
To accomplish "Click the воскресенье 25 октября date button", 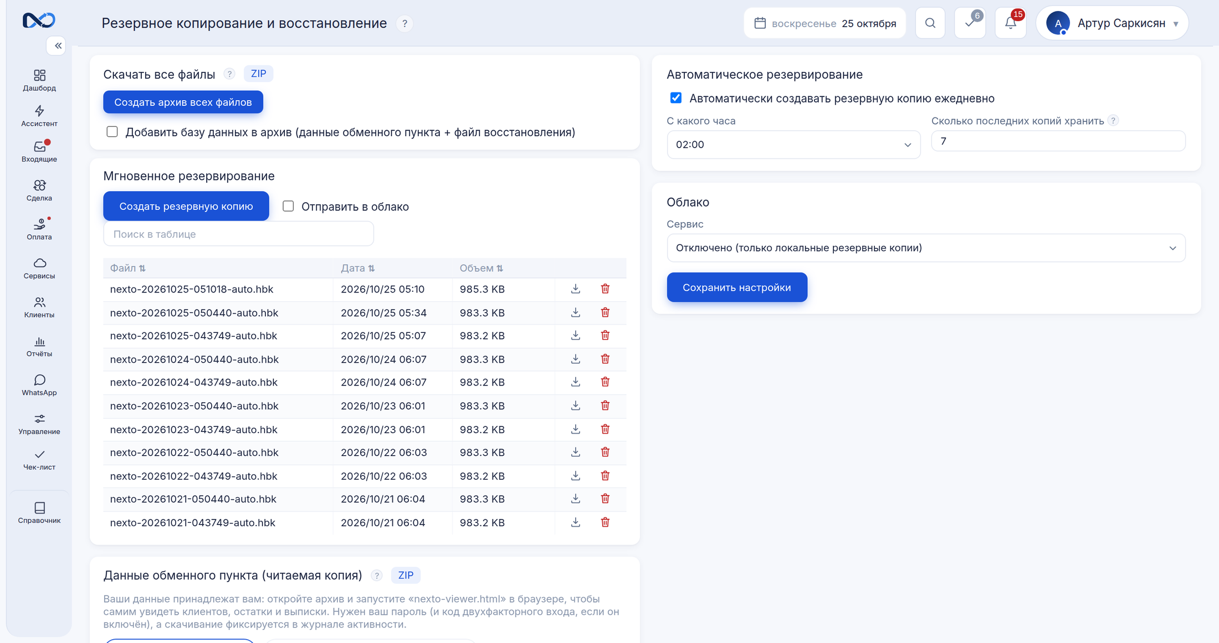I will [x=824, y=23].
